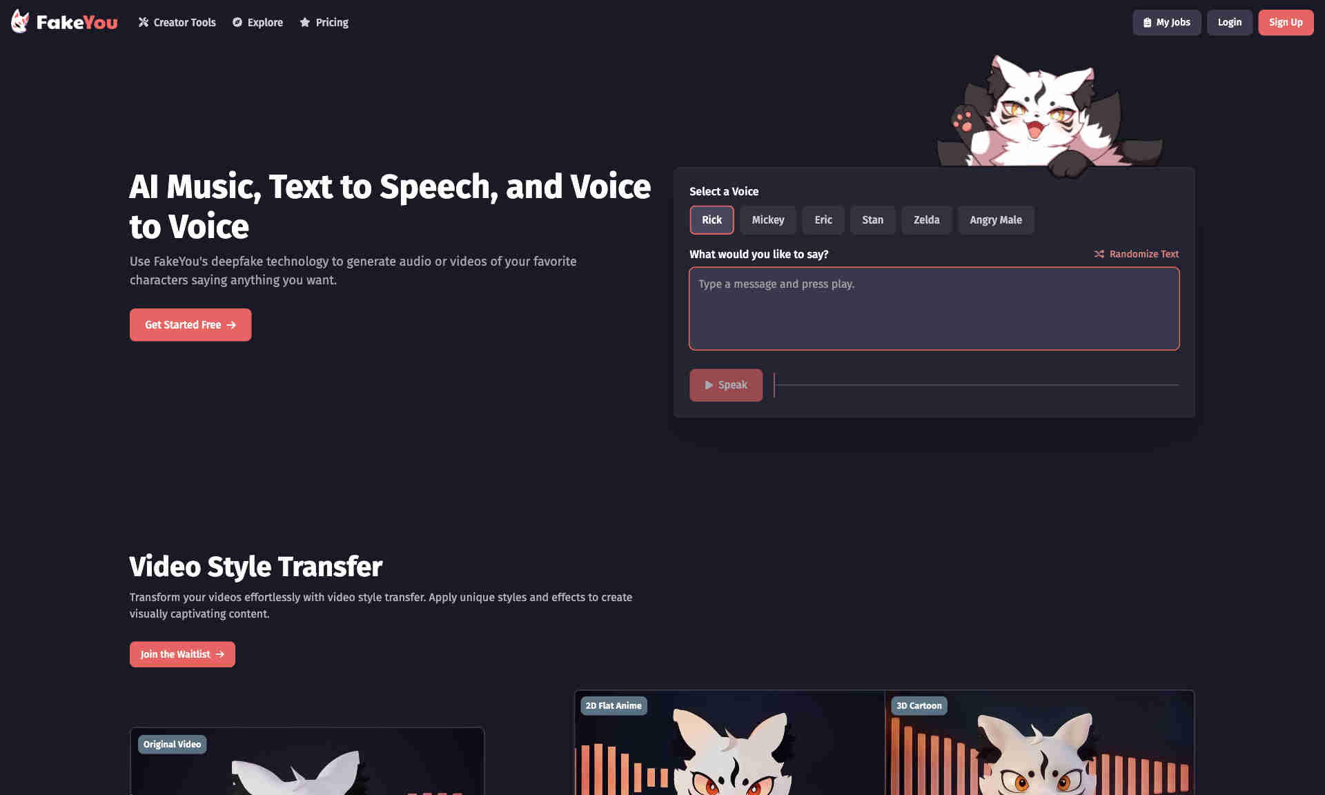Click the text input message field
This screenshot has height=795, width=1325.
pyautogui.click(x=934, y=308)
